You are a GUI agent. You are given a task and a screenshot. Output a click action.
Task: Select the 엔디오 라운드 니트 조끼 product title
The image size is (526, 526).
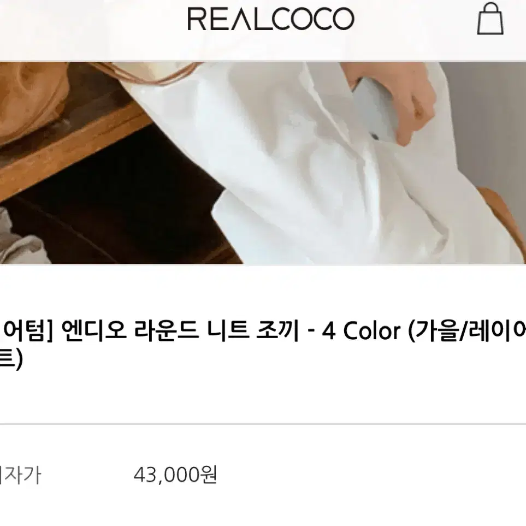point(180,330)
